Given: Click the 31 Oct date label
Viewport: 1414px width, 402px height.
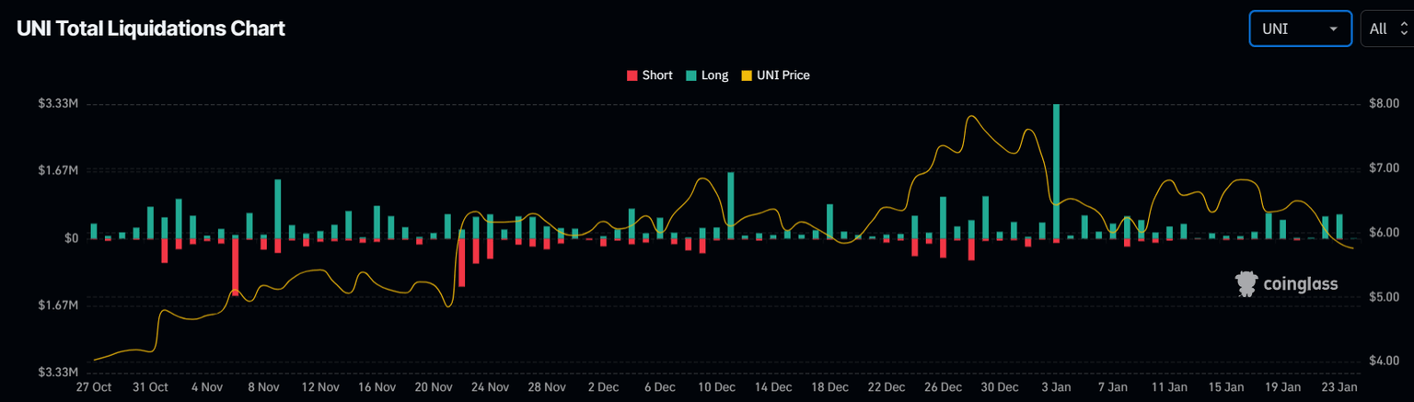Looking at the screenshot, I should (151, 387).
